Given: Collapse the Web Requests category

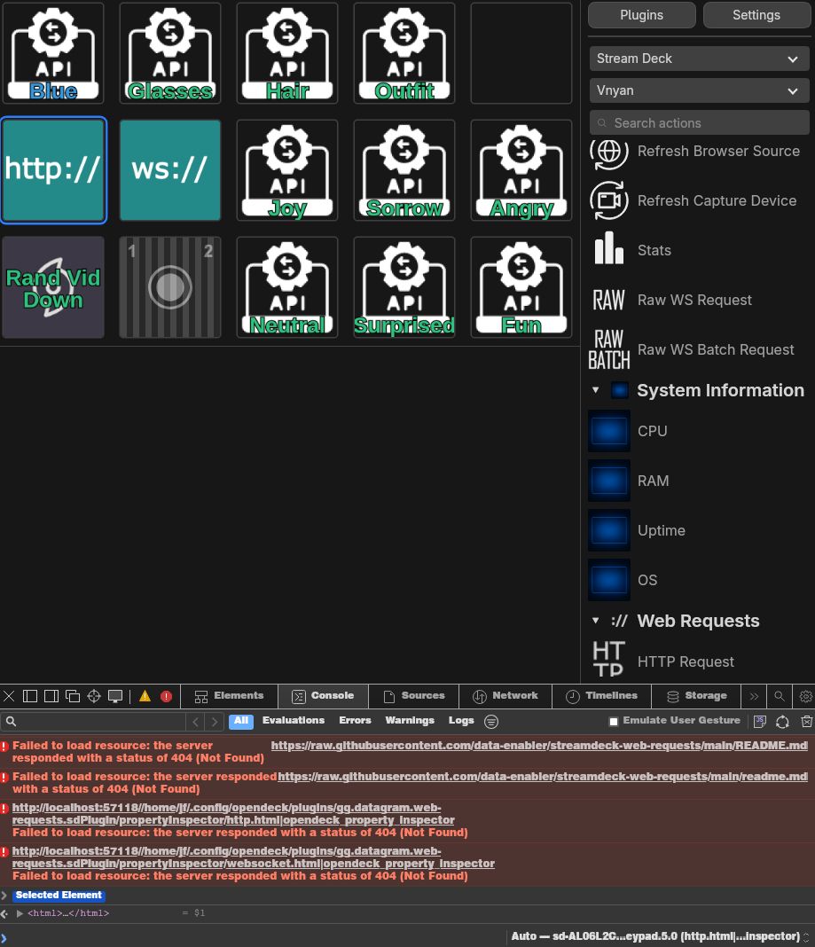Looking at the screenshot, I should [x=596, y=621].
